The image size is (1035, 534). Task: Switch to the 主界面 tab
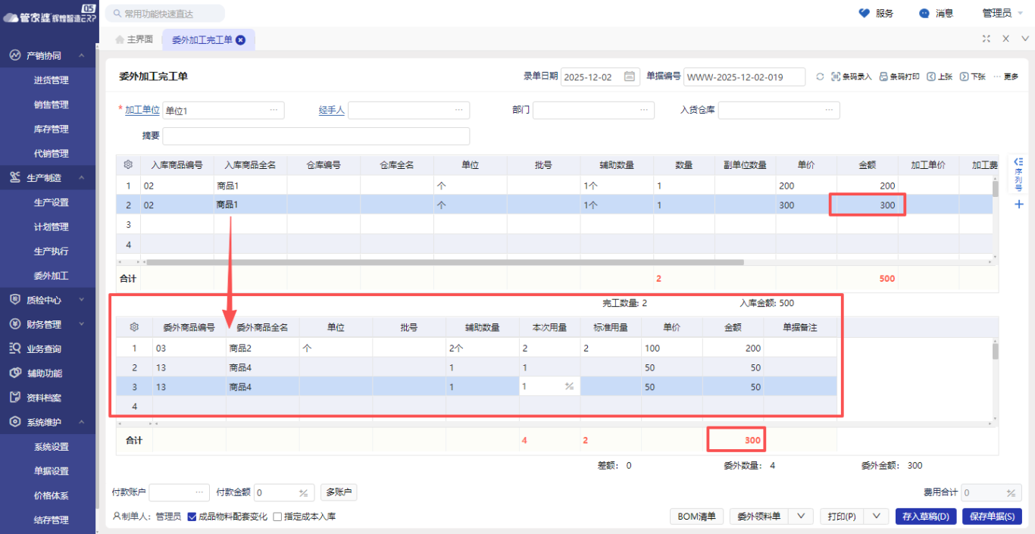134,39
